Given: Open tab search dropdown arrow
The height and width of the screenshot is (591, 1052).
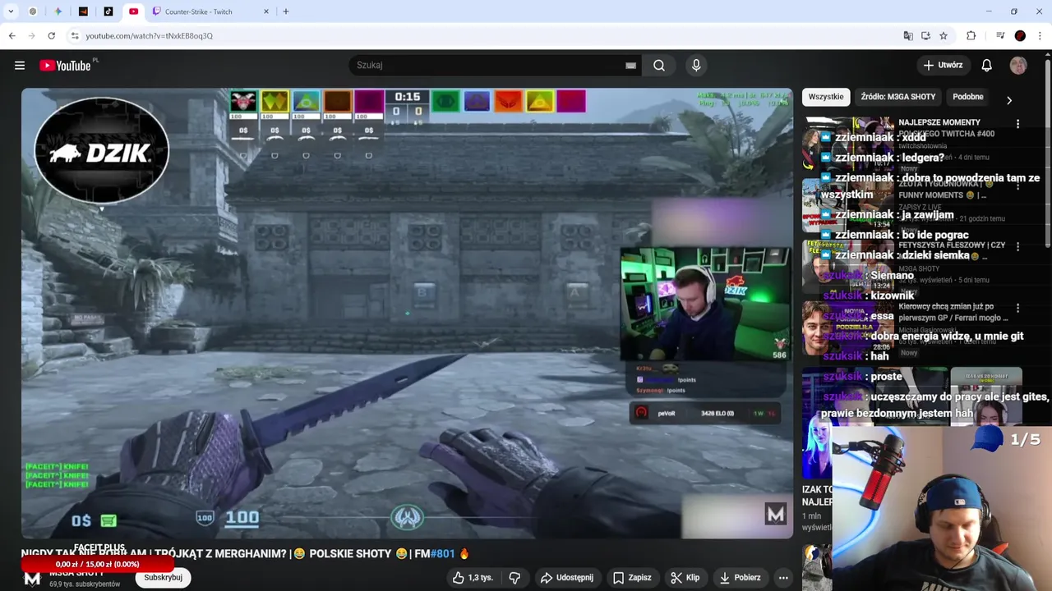Looking at the screenshot, I should click(x=11, y=11).
